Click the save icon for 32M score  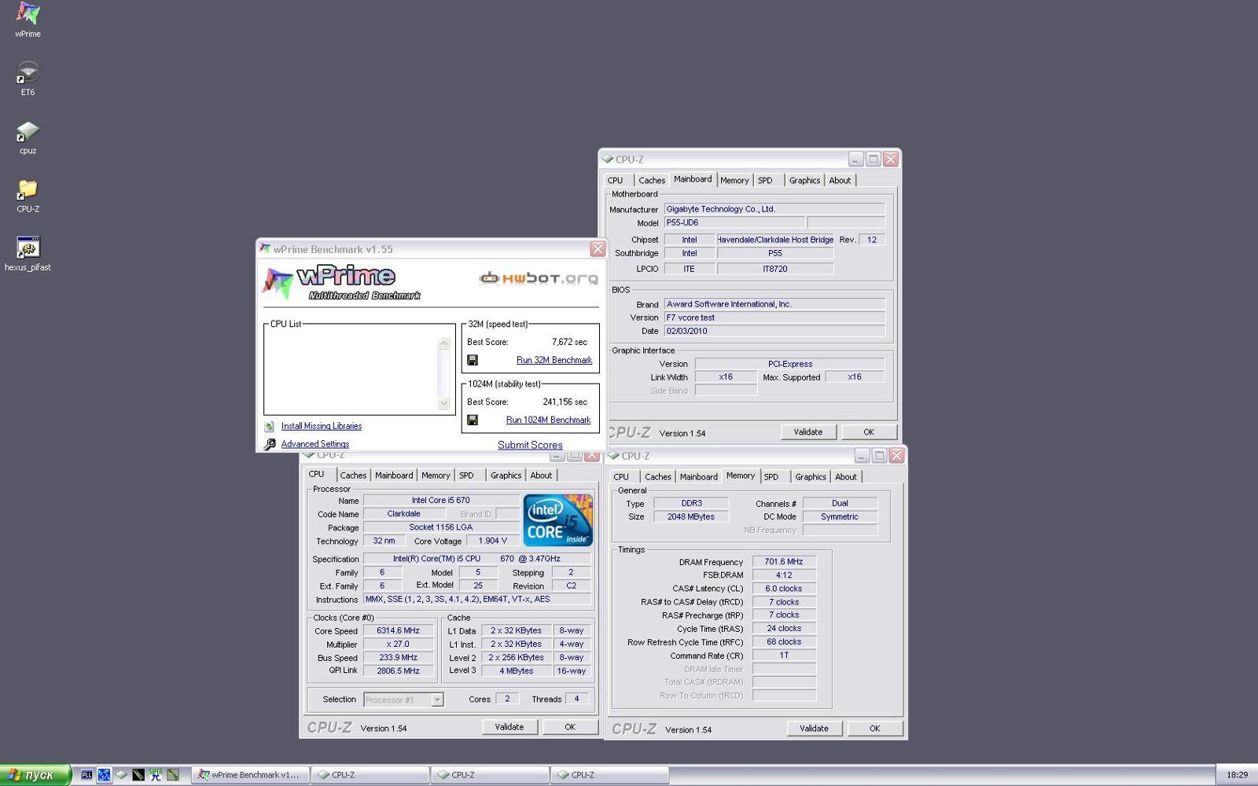[x=473, y=360]
